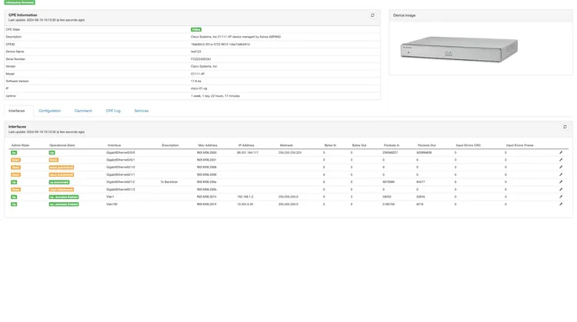Open the Command tab
The height and width of the screenshot is (322, 577).
(83, 111)
